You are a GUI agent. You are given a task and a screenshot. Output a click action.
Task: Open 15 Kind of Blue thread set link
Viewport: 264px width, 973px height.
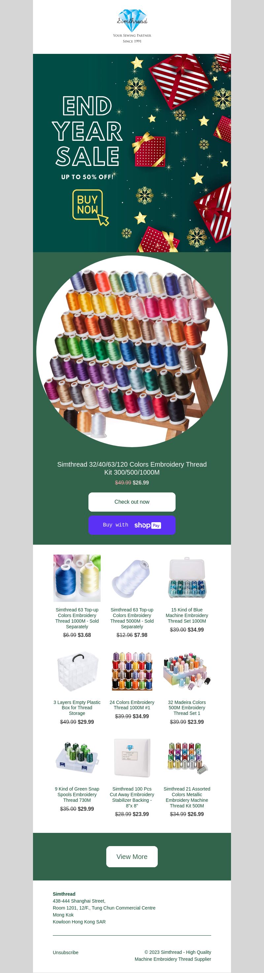click(x=187, y=615)
